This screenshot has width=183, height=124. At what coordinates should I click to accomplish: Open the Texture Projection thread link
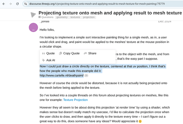tap(75, 100)
